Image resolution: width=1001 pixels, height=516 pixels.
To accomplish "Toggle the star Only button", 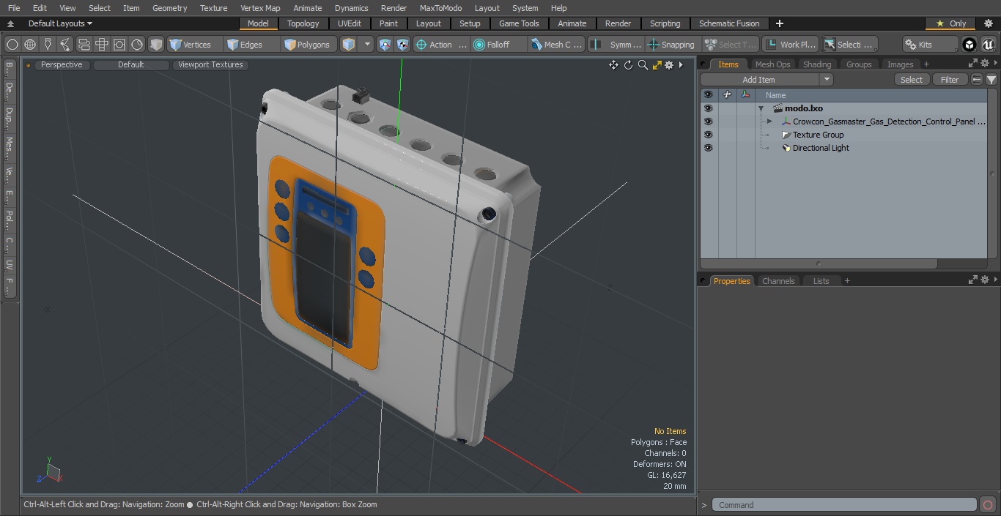I will tap(950, 23).
